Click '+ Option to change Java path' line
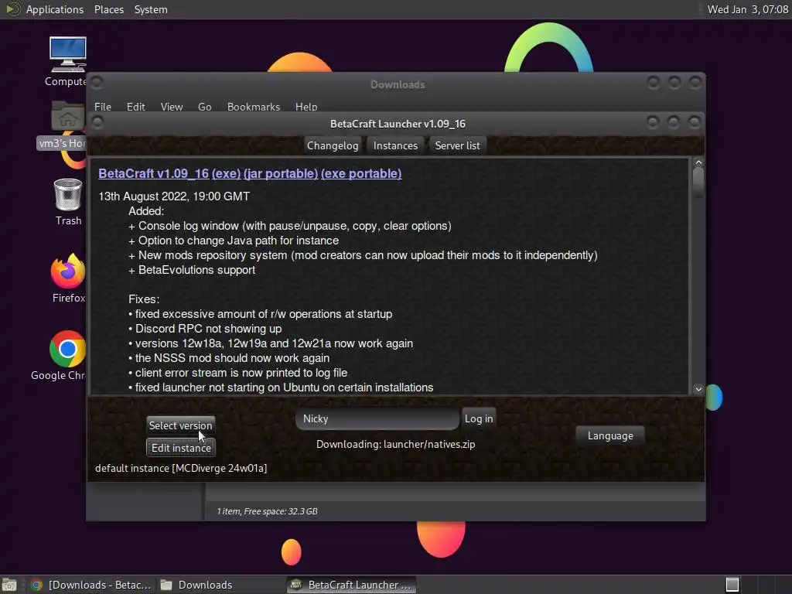Image resolution: width=792 pixels, height=594 pixels. pyautogui.click(x=234, y=241)
